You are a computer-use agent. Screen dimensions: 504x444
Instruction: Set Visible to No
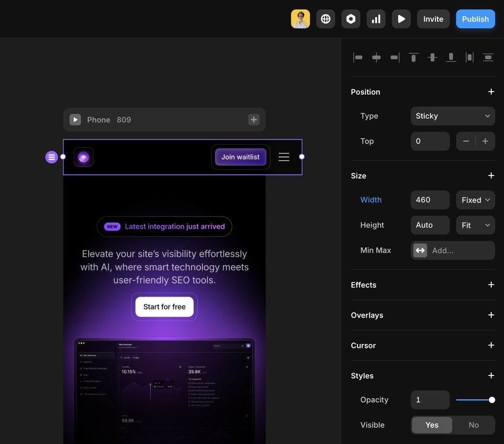coord(473,425)
